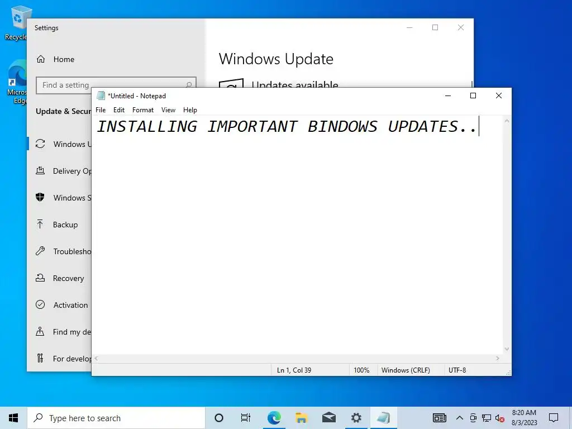Click Notepad horizontal scrollbar right arrow

[498, 359]
